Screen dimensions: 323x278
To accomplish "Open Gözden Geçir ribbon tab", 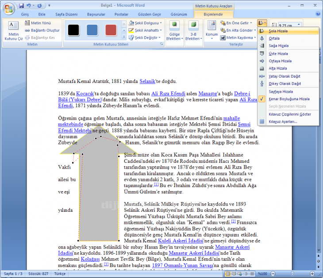I will [150, 15].
